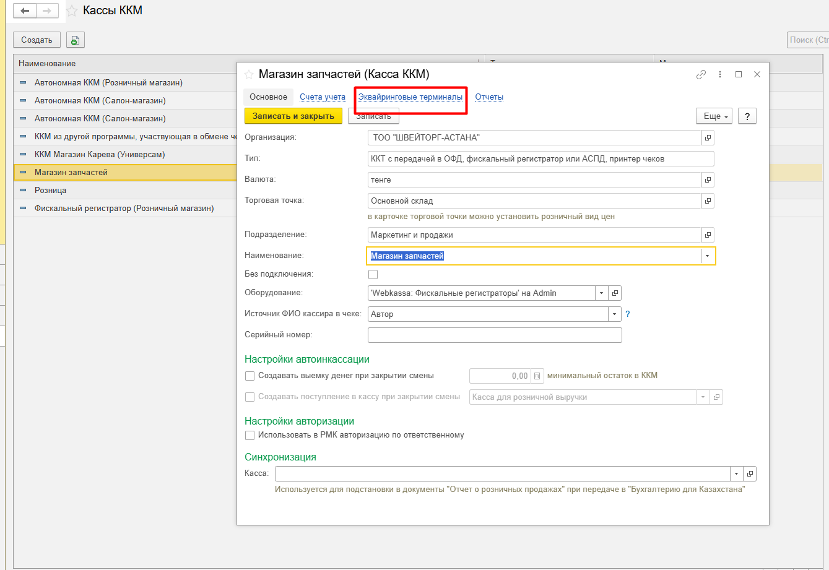Image resolution: width=829 pixels, height=570 pixels.
Task: Click the open icon for Торговая точка
Action: click(708, 201)
